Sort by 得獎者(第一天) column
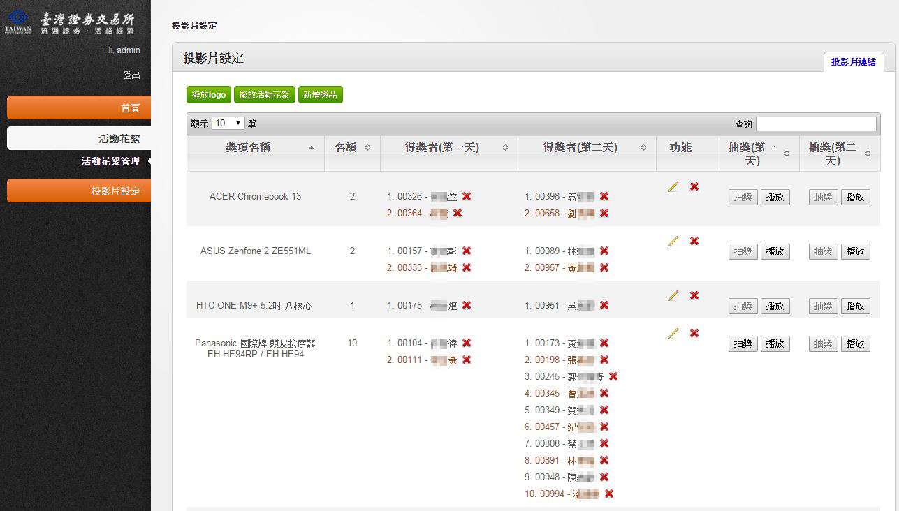899x511 pixels. (x=449, y=153)
